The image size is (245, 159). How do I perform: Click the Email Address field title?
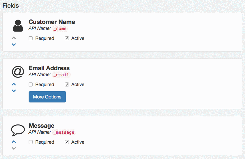pos(49,68)
